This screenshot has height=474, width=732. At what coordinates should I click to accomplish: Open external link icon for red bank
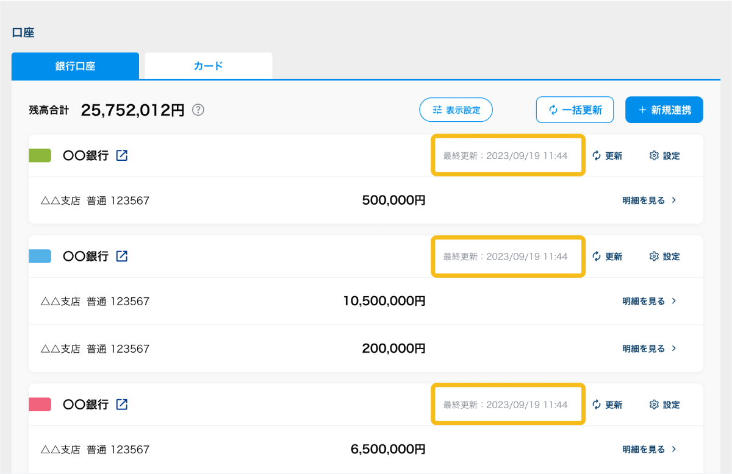[x=122, y=404]
